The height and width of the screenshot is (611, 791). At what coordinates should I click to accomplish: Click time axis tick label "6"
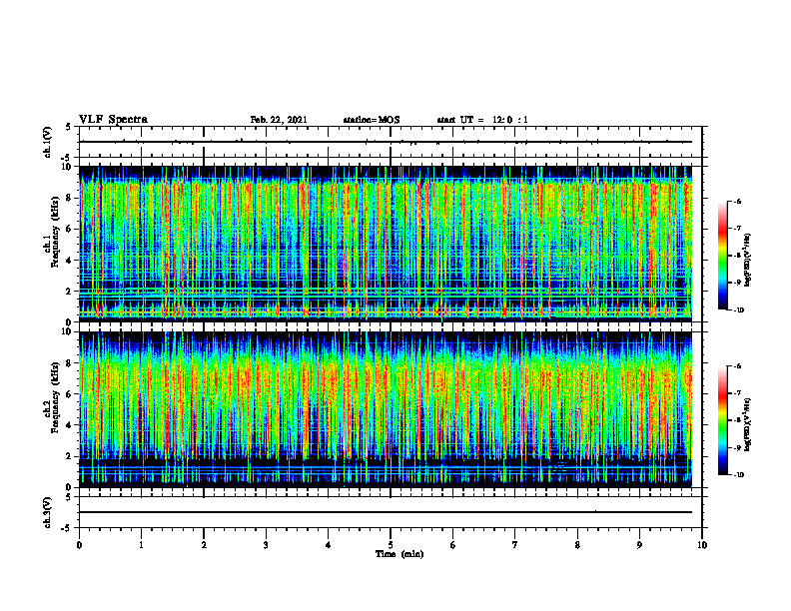453,545
